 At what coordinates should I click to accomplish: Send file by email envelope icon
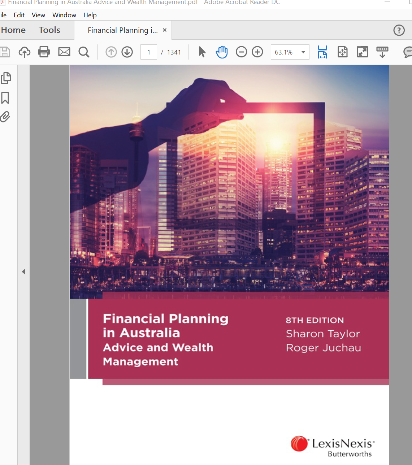coord(64,52)
